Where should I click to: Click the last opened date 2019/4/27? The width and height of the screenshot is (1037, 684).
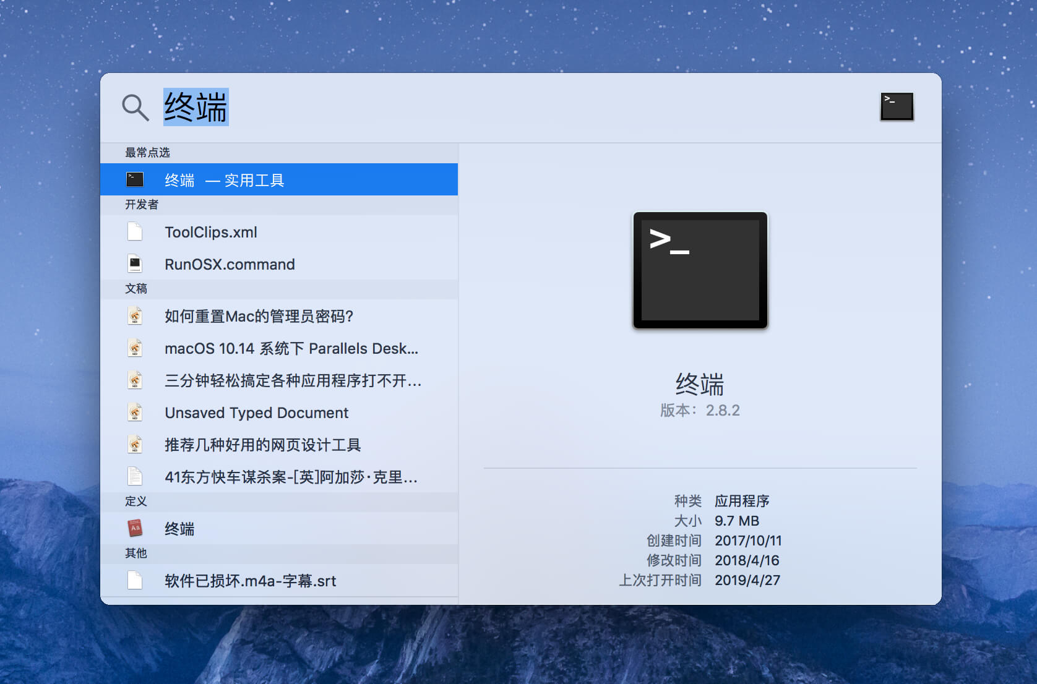pyautogui.click(x=747, y=580)
